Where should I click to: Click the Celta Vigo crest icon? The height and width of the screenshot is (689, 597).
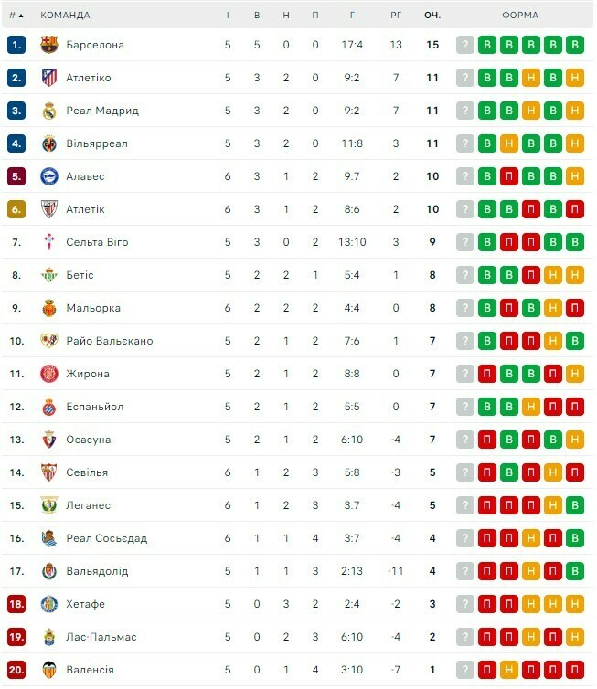[x=49, y=242]
